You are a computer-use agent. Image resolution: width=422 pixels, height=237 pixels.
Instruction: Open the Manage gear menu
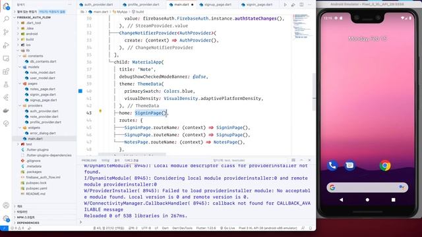pyautogui.click(x=6, y=219)
